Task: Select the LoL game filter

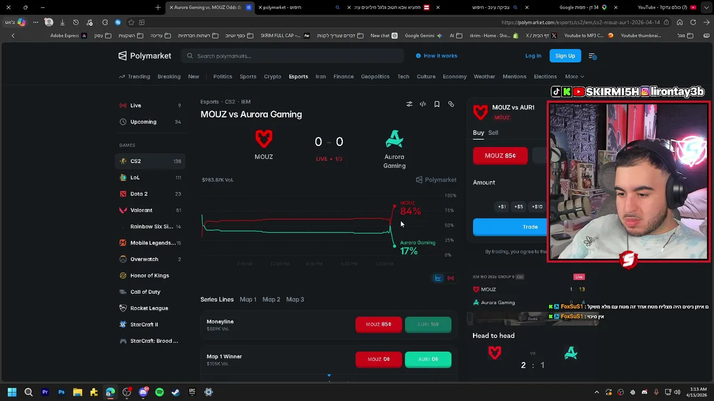Action: point(150,178)
